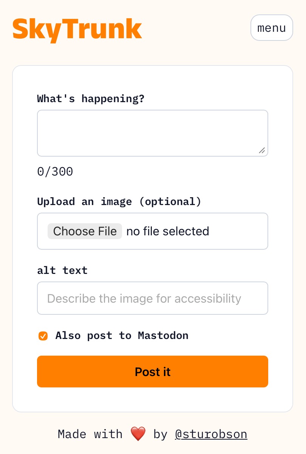The height and width of the screenshot is (454, 306).
Task: Focus the alt text input field
Action: tap(153, 298)
